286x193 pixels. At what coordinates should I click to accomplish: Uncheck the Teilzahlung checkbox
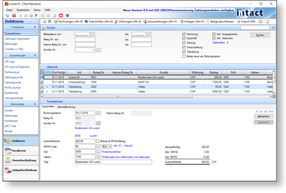pyautogui.click(x=184, y=52)
